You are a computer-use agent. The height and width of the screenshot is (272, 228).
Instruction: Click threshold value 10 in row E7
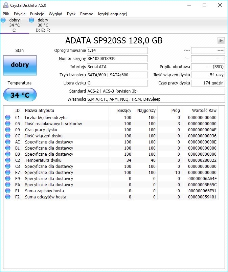(x=178, y=172)
